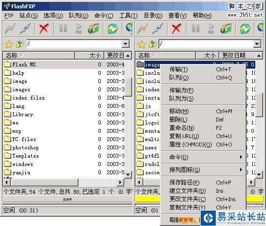This screenshot has width=266, height=226.
Task: Click the js folder icon in right list
Action: click(140, 106)
